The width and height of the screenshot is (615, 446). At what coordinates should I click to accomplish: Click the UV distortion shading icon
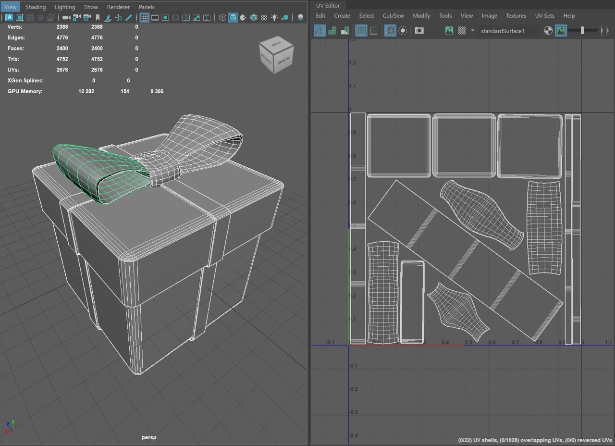click(x=344, y=31)
